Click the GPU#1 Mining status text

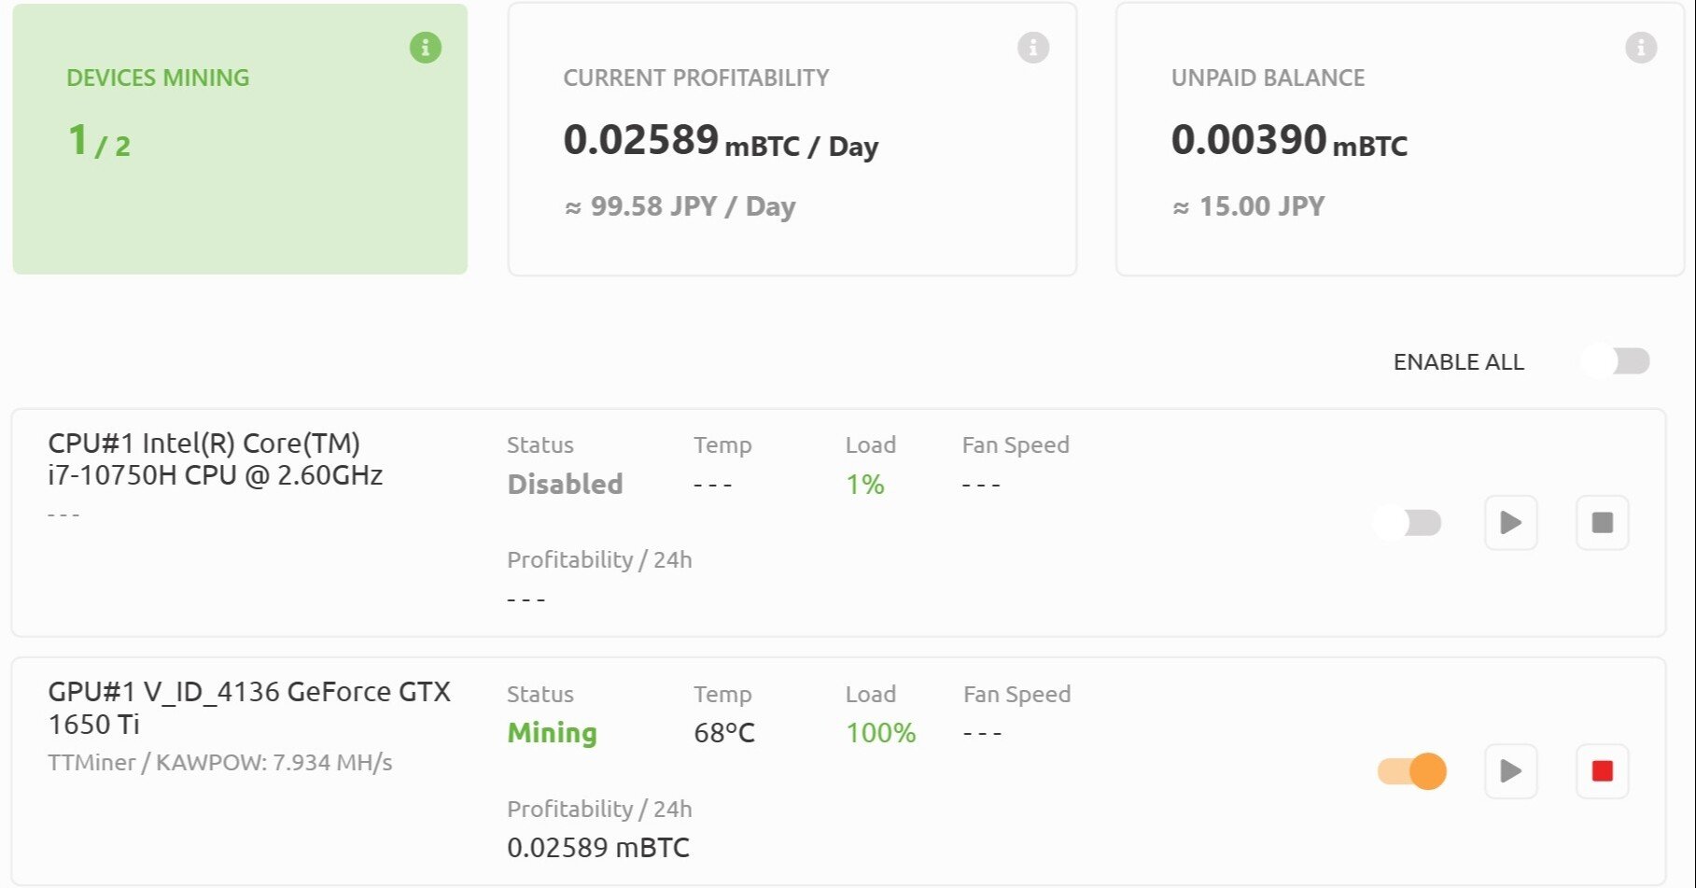[552, 734]
